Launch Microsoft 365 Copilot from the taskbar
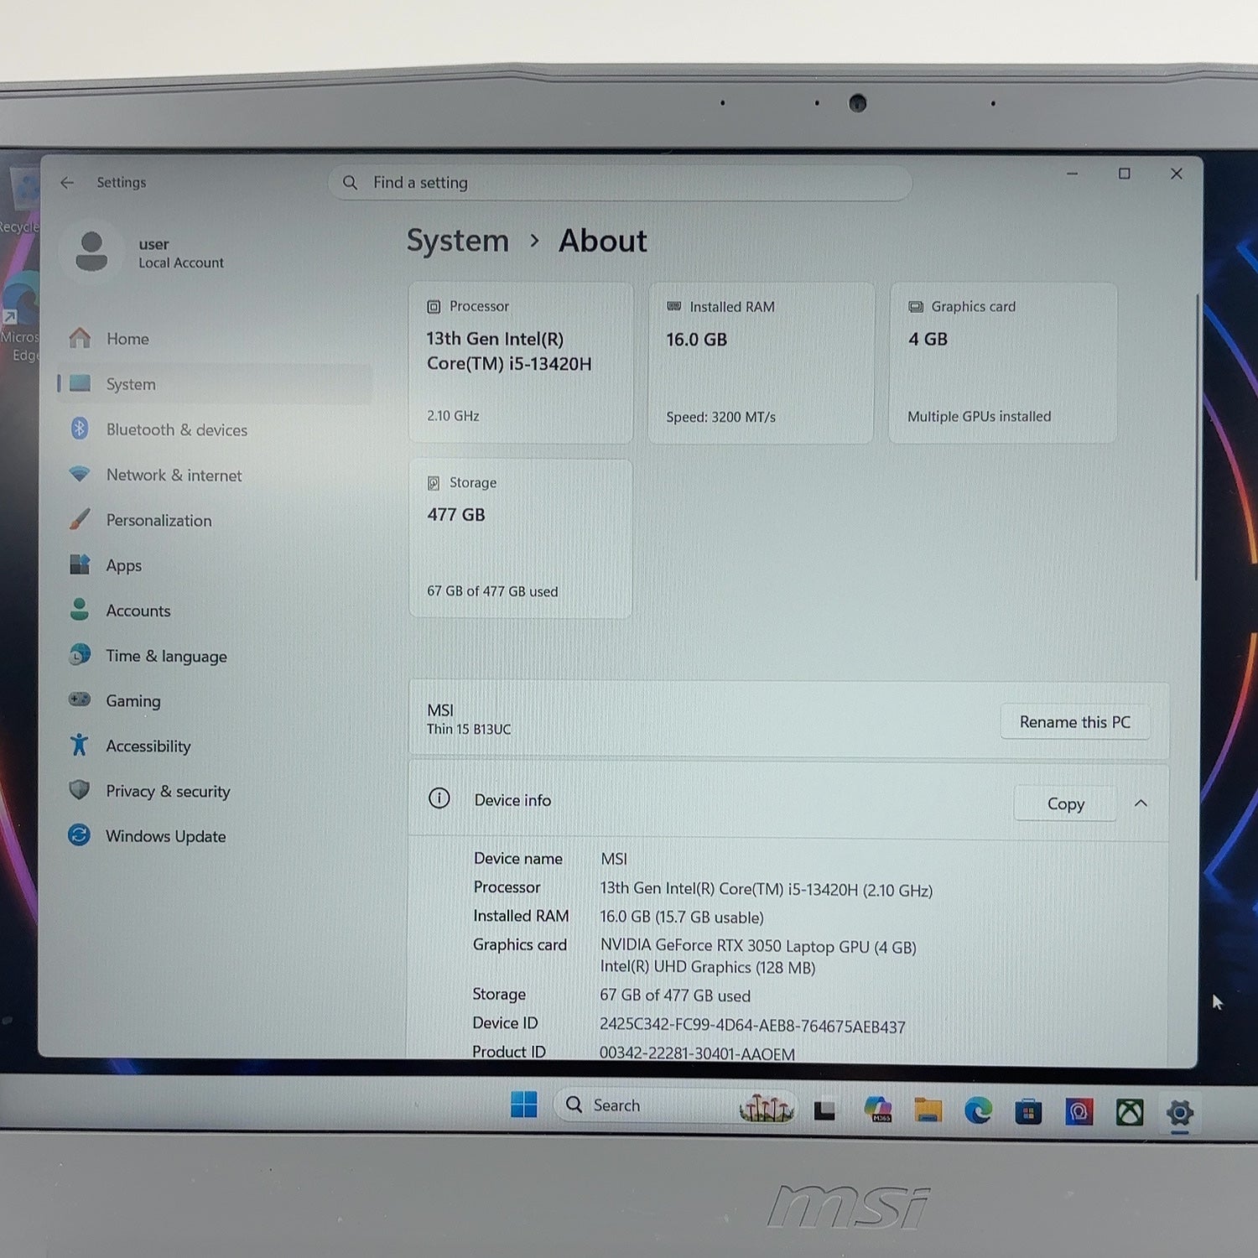 (x=878, y=1109)
